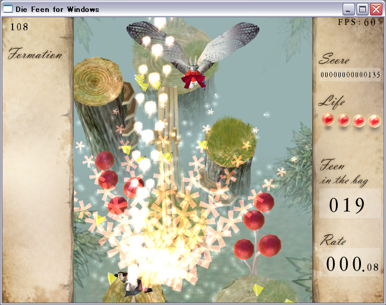This screenshot has width=386, height=305.
Task: Minimize the Die Feen window
Action: [x=348, y=10]
